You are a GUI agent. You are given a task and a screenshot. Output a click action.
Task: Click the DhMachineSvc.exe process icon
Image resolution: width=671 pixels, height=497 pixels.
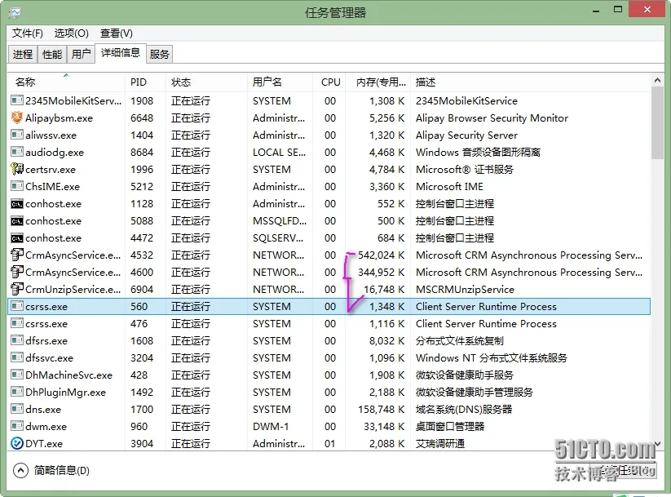(17, 375)
